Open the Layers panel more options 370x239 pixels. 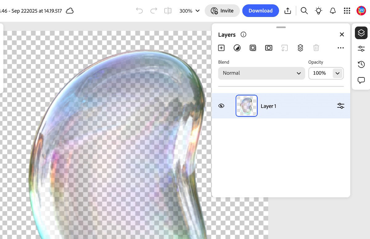click(x=340, y=48)
